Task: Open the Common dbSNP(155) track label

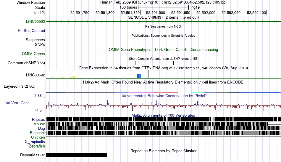Action: 26,63
